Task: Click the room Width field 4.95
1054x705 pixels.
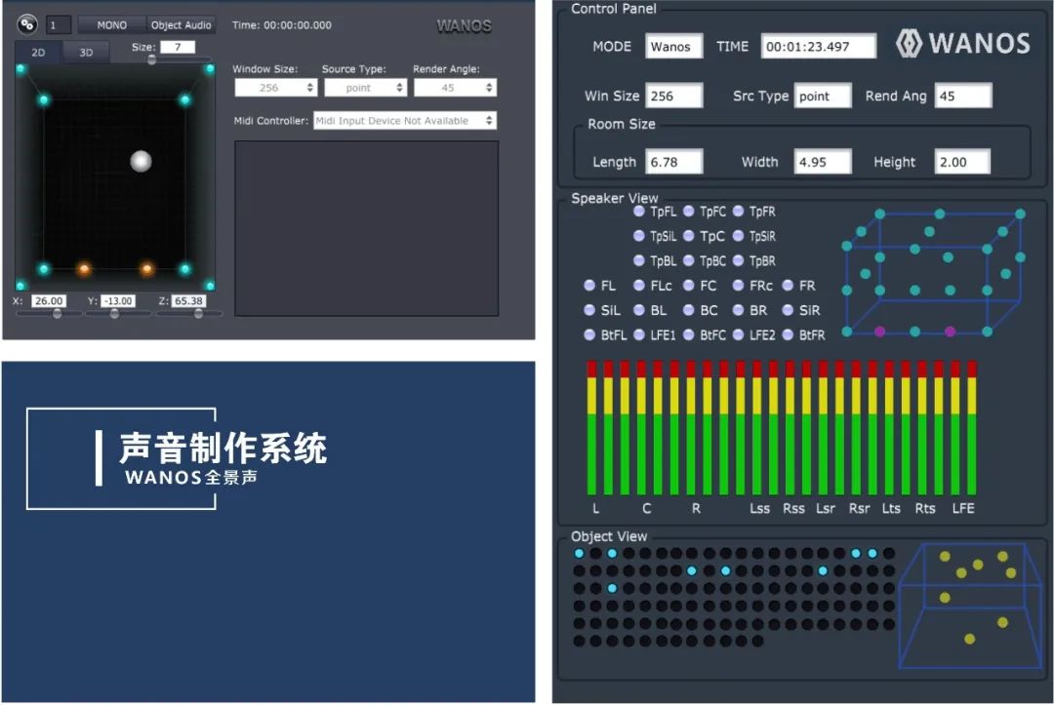Action: 823,162
